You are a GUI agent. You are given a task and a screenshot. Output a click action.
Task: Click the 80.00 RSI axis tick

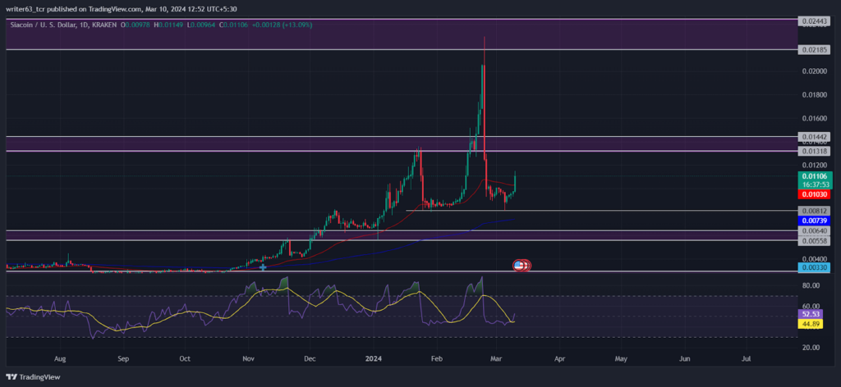(x=811, y=285)
